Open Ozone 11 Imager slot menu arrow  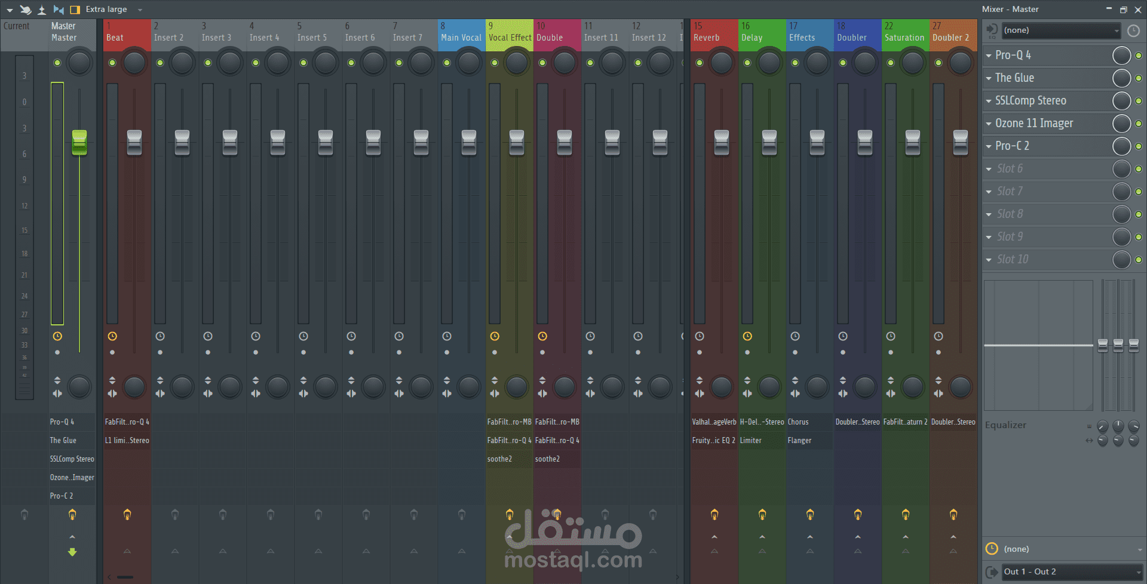989,124
